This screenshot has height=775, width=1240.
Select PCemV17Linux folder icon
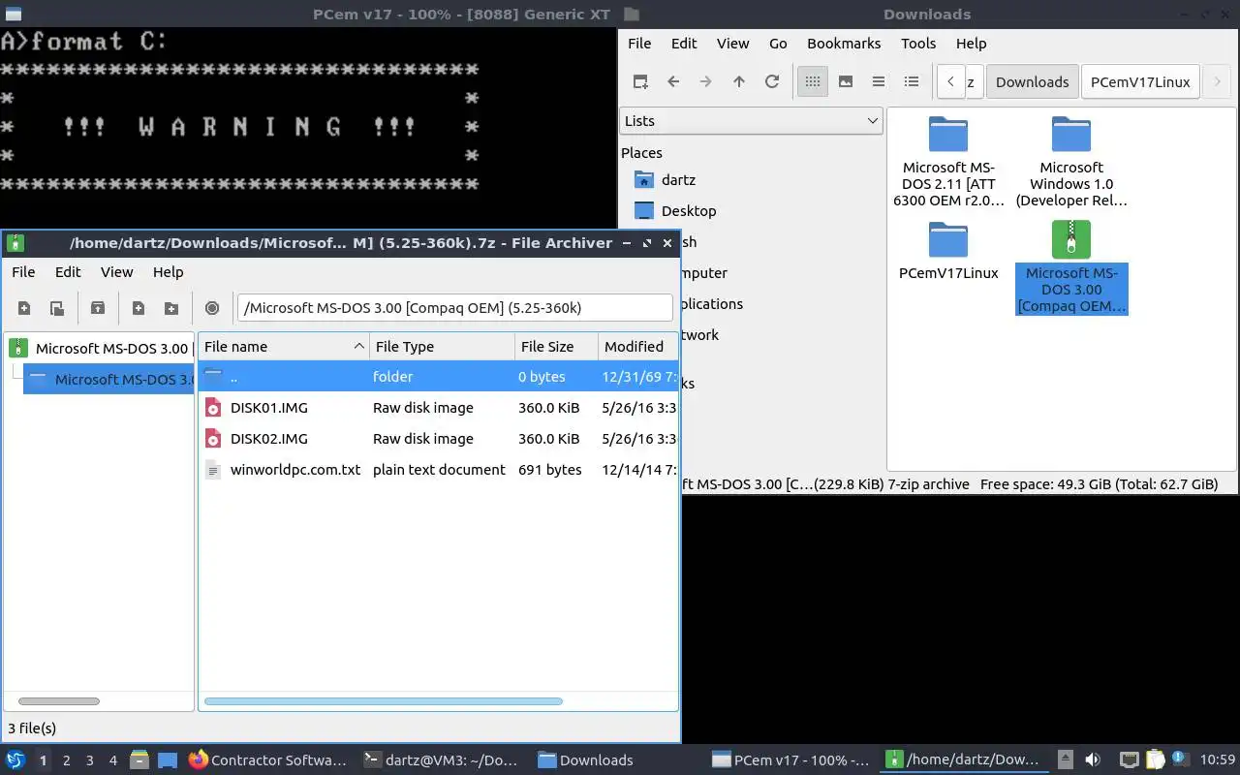948,251
